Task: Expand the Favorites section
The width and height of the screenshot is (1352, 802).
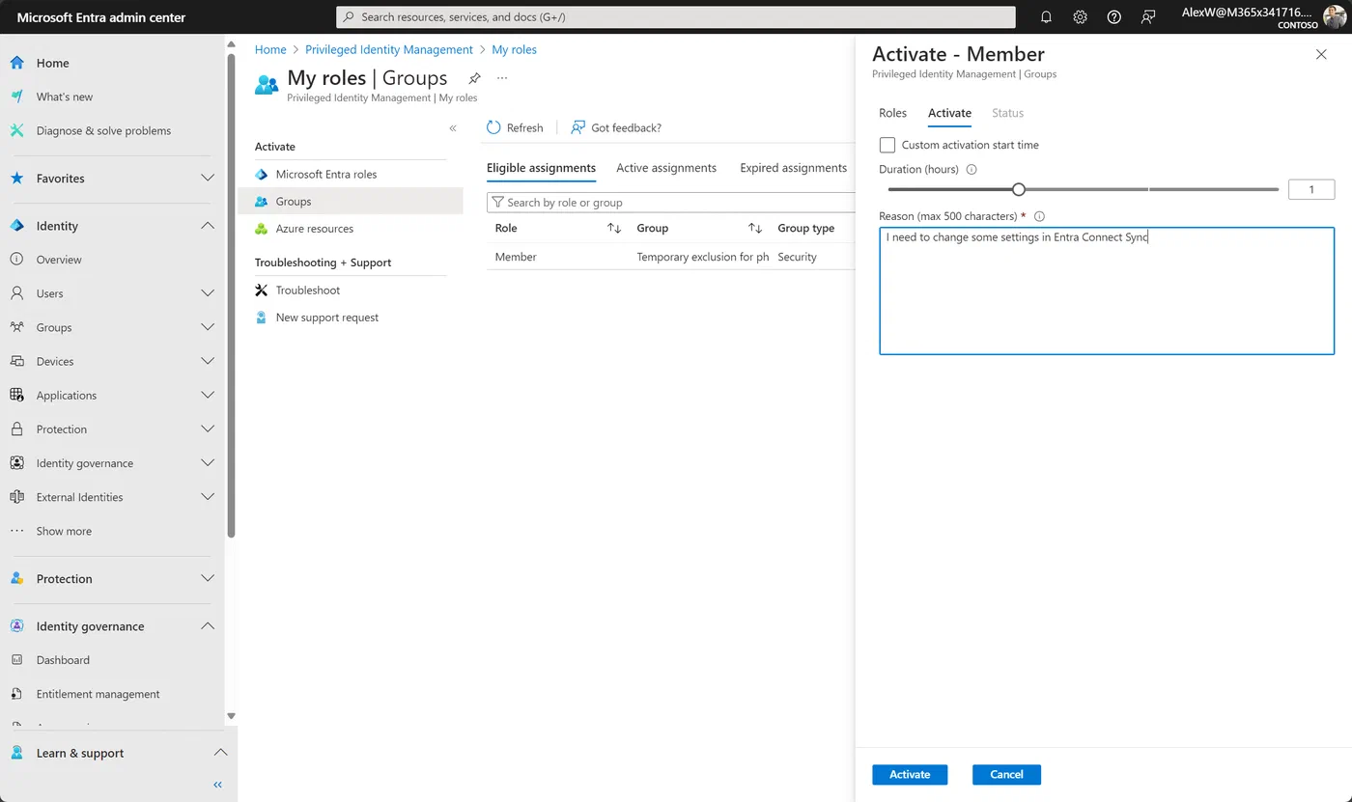Action: (x=208, y=179)
